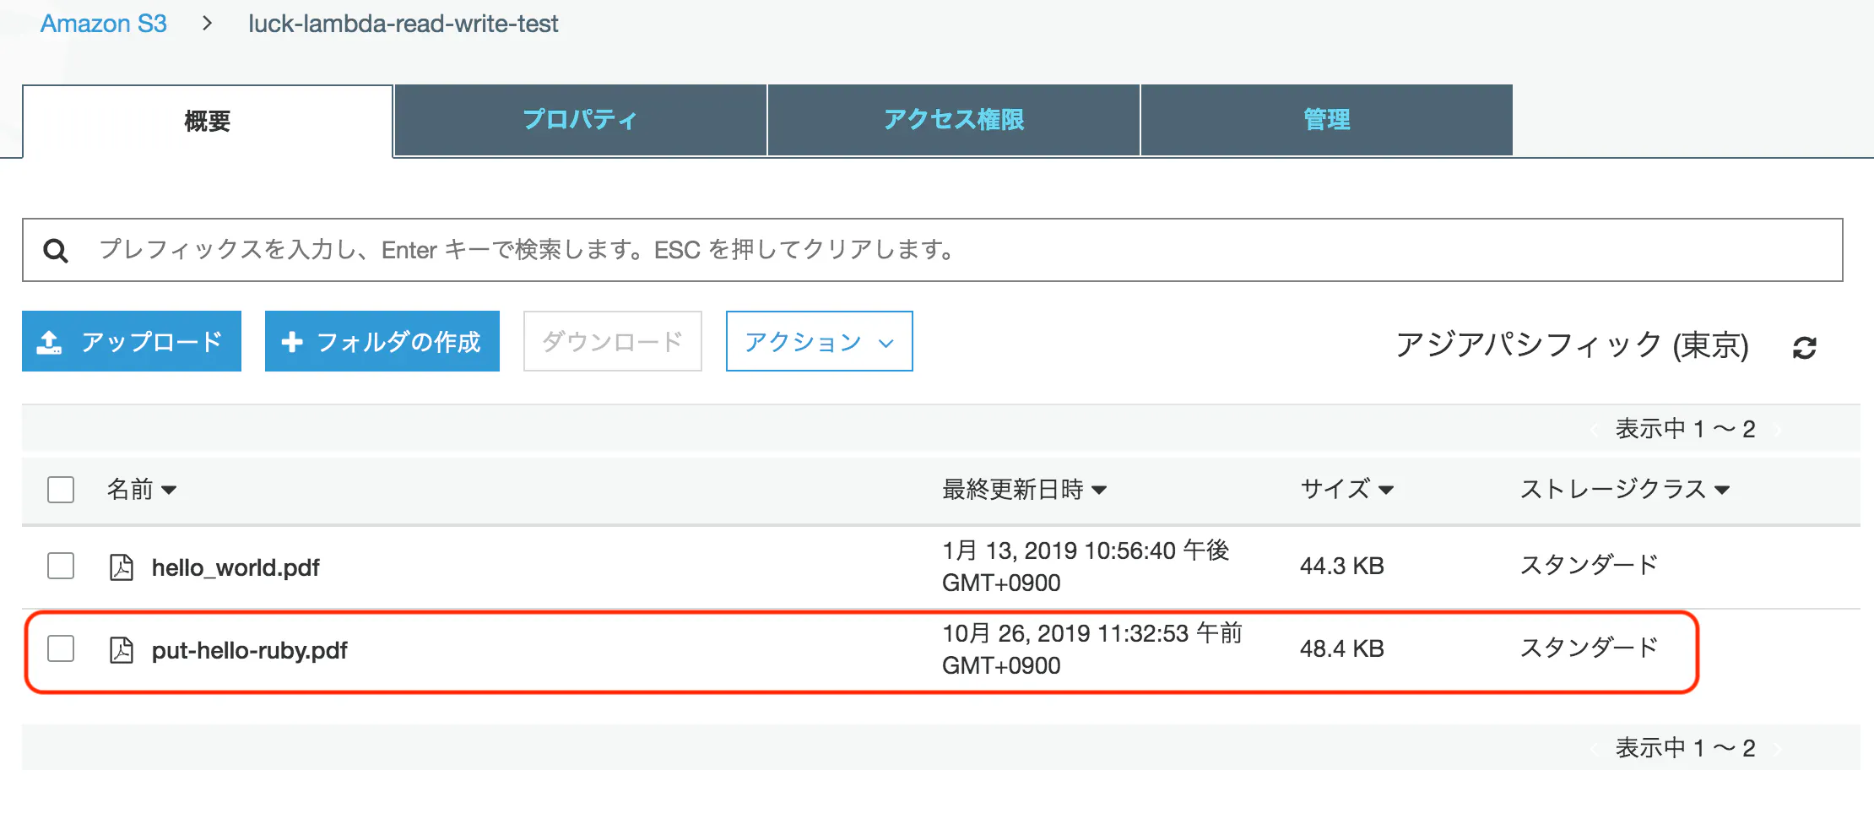Click the plus icon on フォルダの作成 button
The height and width of the screenshot is (819, 1874).
pyautogui.click(x=292, y=341)
